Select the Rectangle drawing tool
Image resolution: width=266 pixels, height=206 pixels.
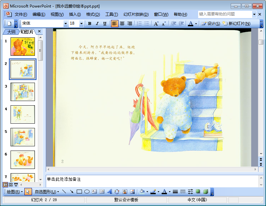(79, 192)
